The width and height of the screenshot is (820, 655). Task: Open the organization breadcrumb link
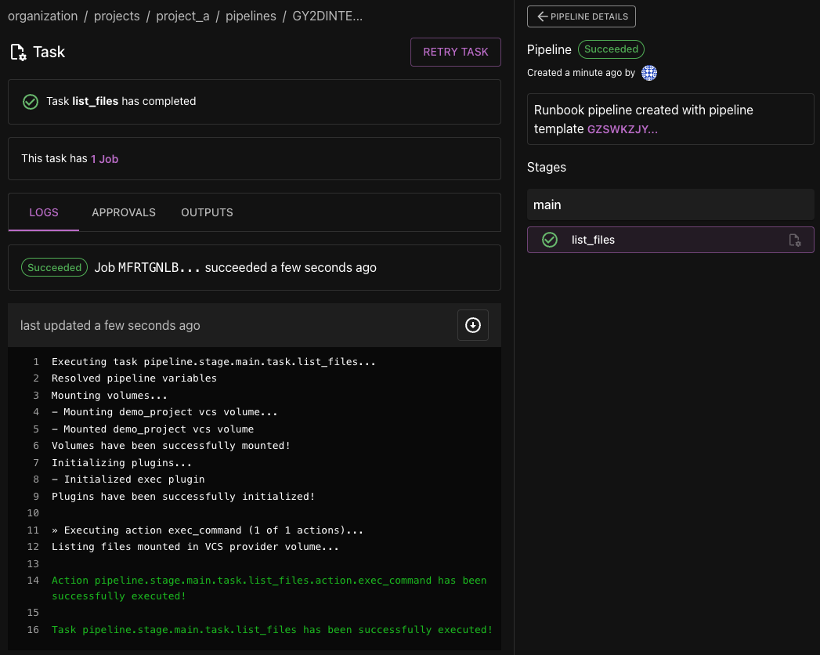coord(42,16)
